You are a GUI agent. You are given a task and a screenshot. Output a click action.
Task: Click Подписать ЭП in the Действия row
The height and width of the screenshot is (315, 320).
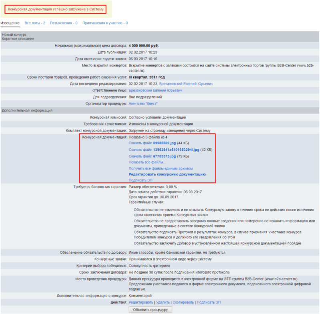(208, 302)
